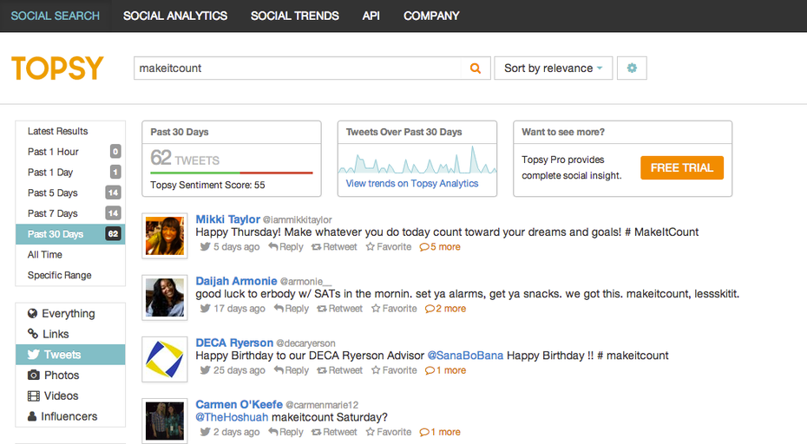Select Past 5 Days filter
Screen dimensions: 807x444
pyautogui.click(x=70, y=193)
